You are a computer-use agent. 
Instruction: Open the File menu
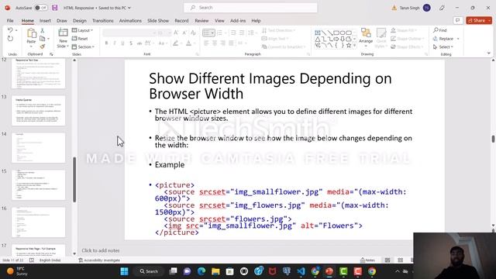point(10,21)
